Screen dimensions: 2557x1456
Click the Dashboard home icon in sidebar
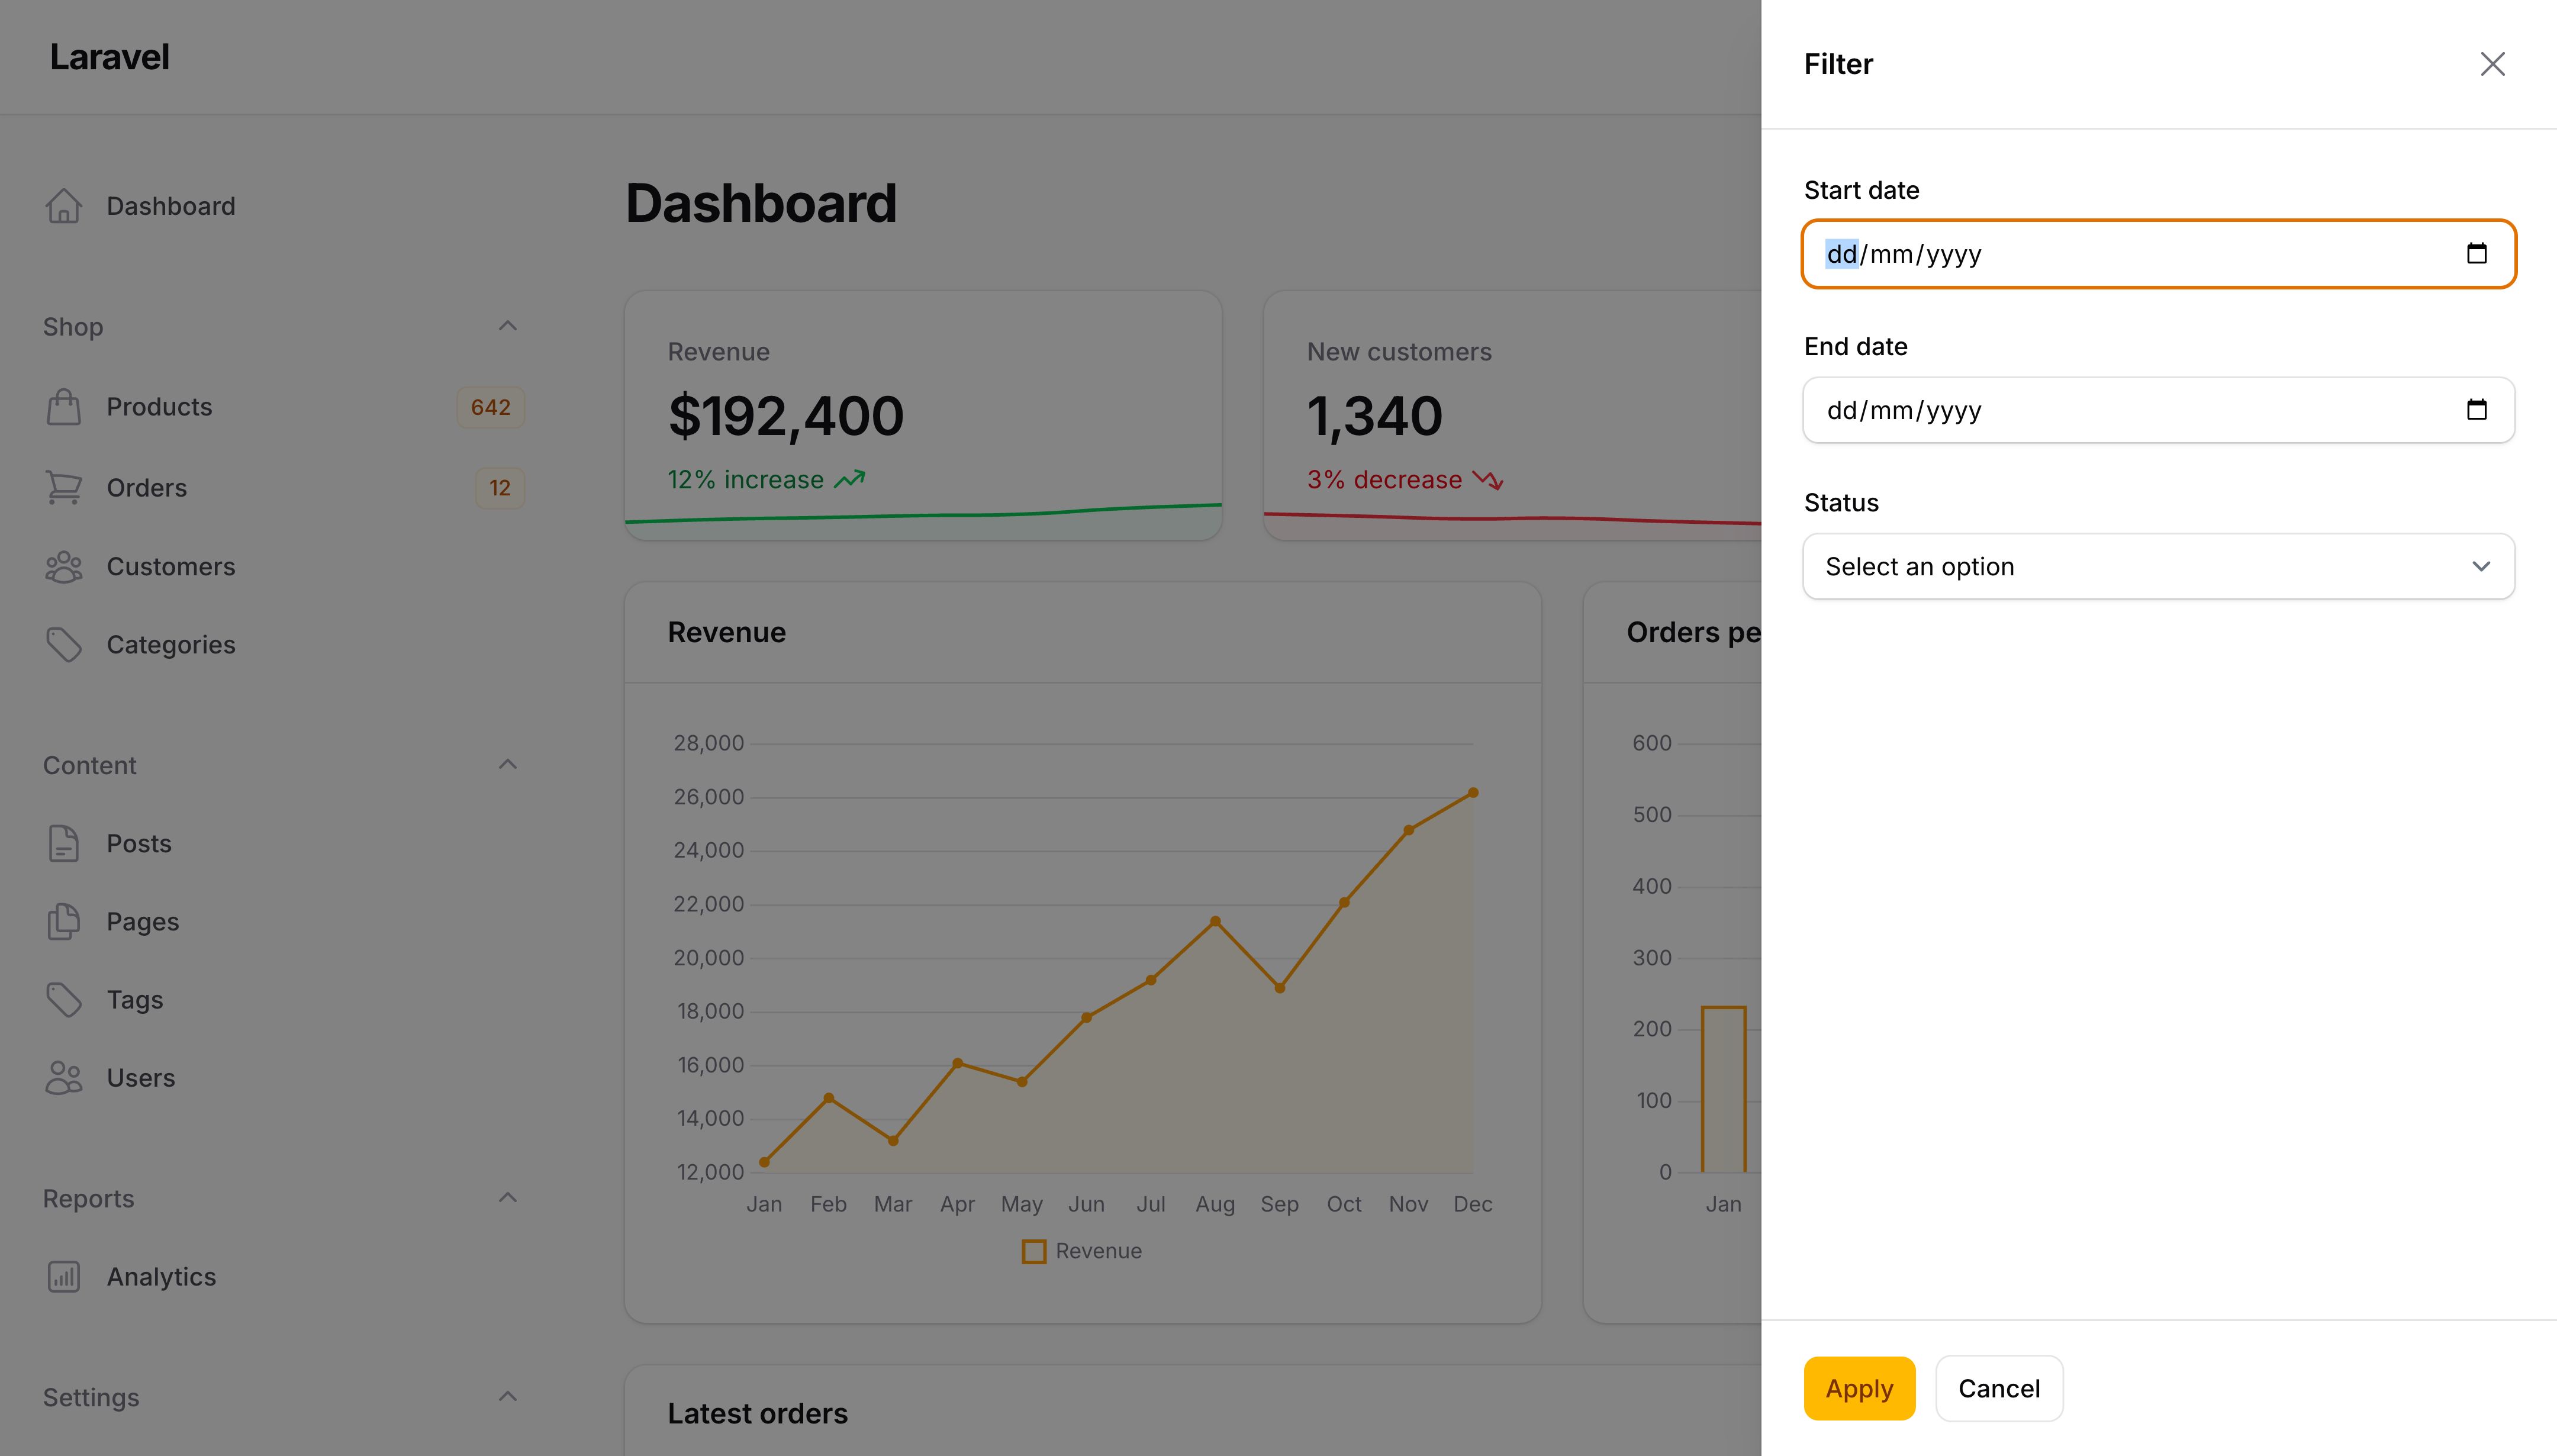64,206
